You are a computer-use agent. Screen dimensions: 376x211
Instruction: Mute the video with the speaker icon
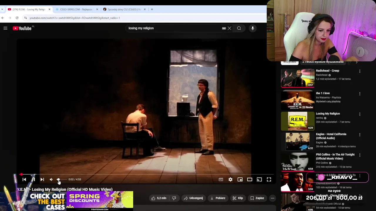click(51, 179)
